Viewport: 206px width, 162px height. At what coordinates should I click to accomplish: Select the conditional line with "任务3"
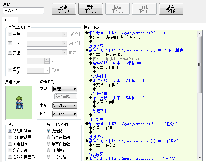click(x=131, y=158)
